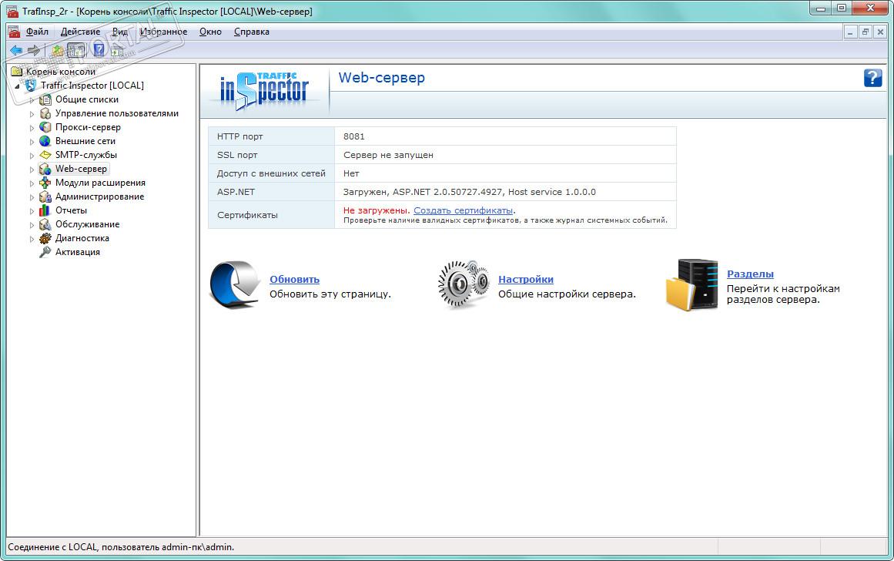Click the HTTP порт value 8081
Viewport: 894px width, 561px height.
click(x=354, y=136)
